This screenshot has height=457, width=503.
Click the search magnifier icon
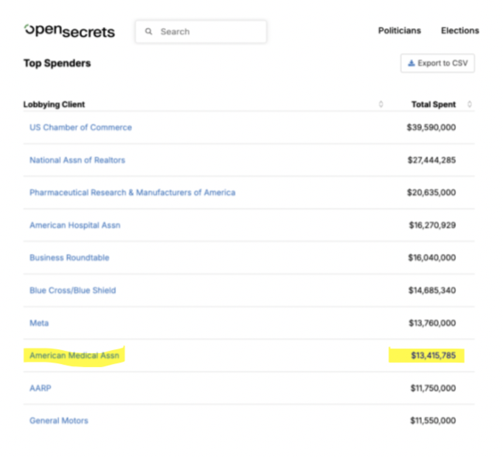pyautogui.click(x=148, y=32)
